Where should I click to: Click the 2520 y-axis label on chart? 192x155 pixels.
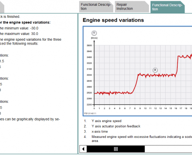[x=89, y=93]
